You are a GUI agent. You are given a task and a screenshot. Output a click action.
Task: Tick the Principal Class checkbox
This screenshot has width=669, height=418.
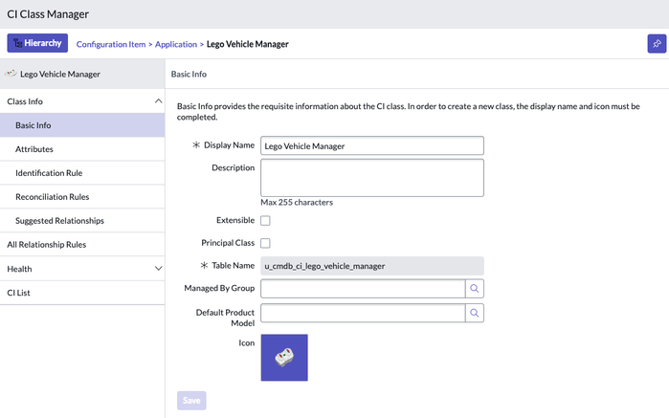[265, 243]
